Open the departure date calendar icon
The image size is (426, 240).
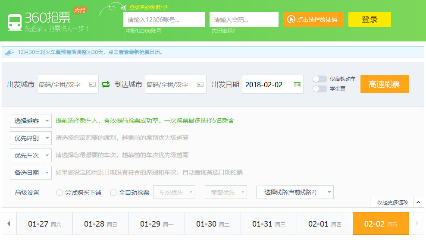(x=297, y=85)
